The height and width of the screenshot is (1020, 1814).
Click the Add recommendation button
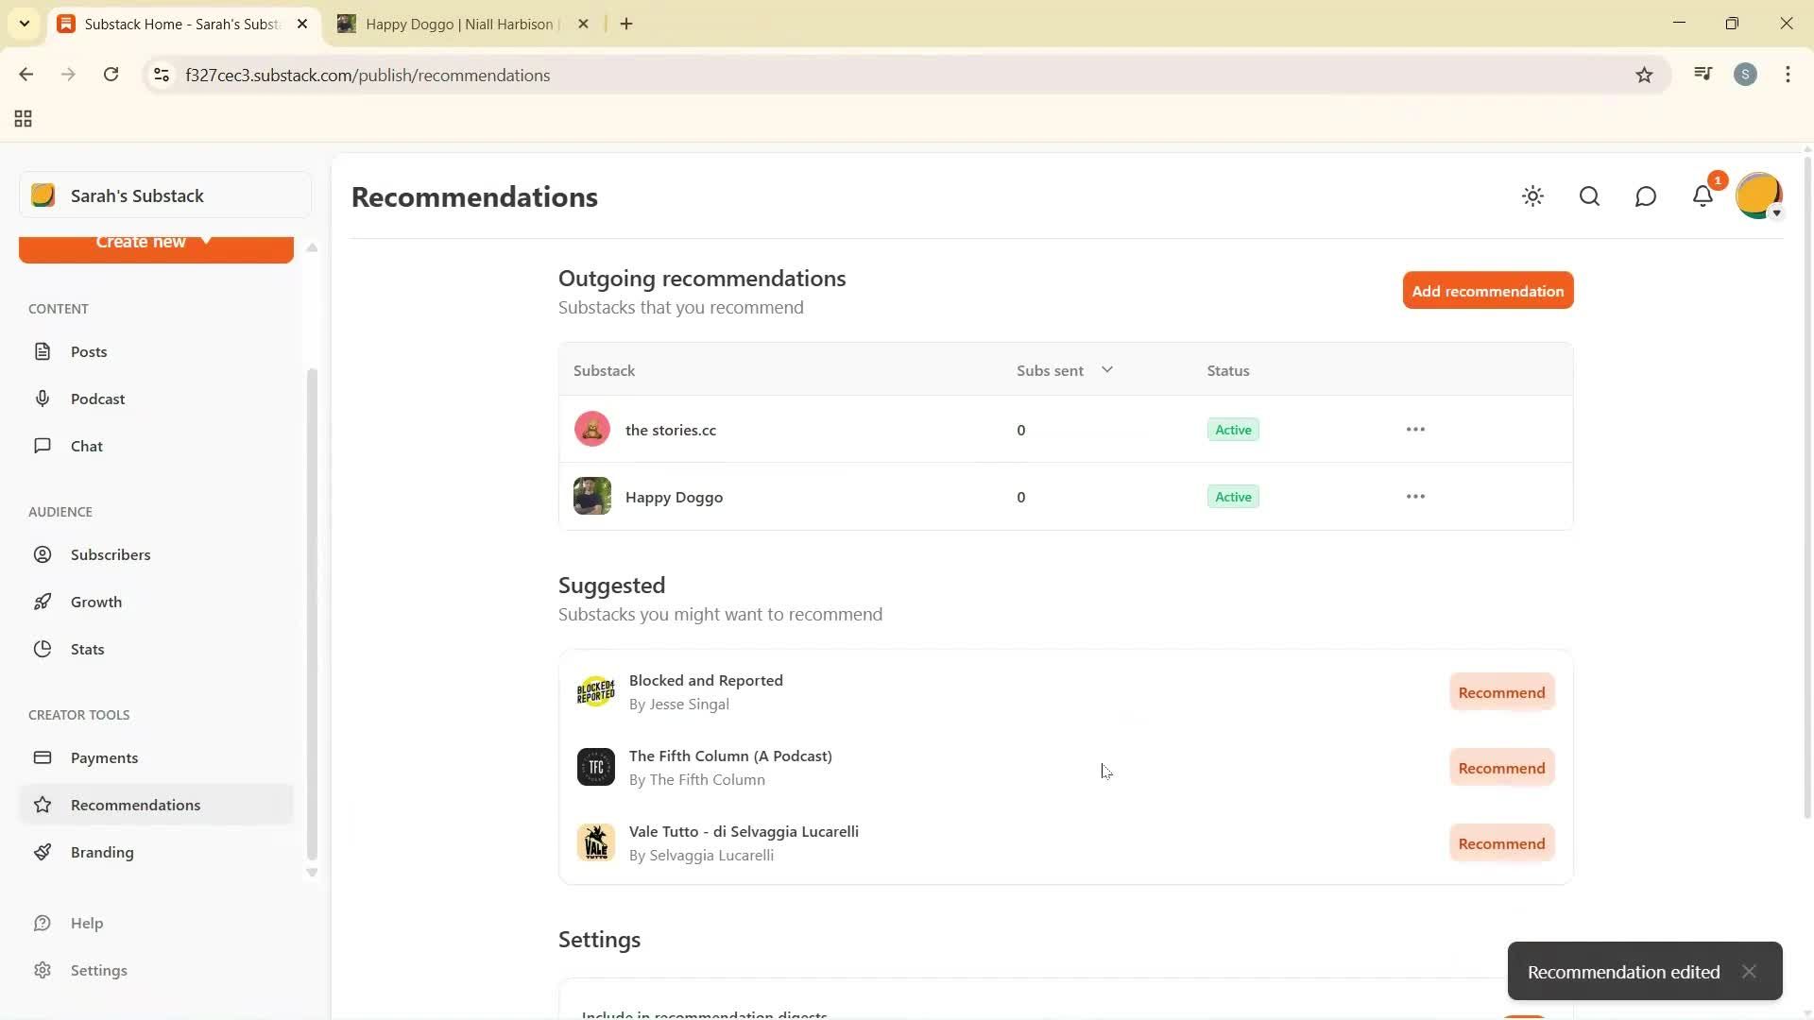(x=1486, y=290)
